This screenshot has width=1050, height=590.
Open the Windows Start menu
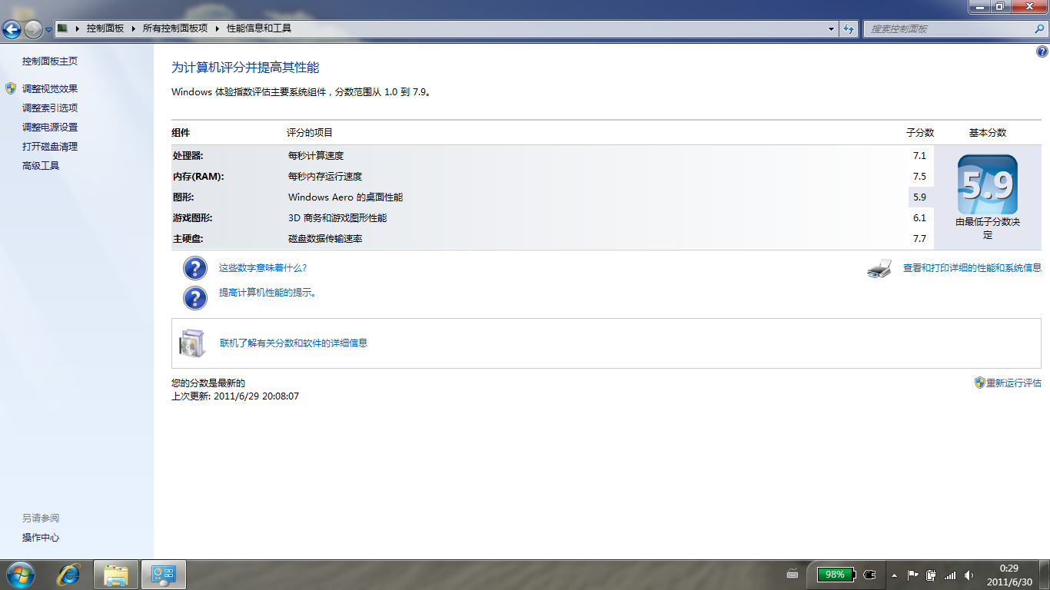(20, 575)
